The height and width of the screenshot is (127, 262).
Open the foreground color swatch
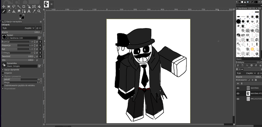[x=21, y=16]
